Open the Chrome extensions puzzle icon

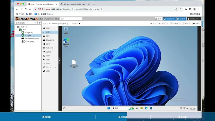tap(186, 9)
